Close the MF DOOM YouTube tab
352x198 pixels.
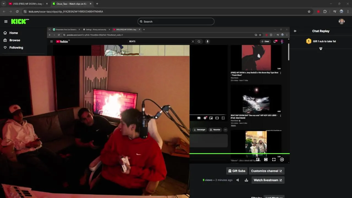[x=47, y=4]
